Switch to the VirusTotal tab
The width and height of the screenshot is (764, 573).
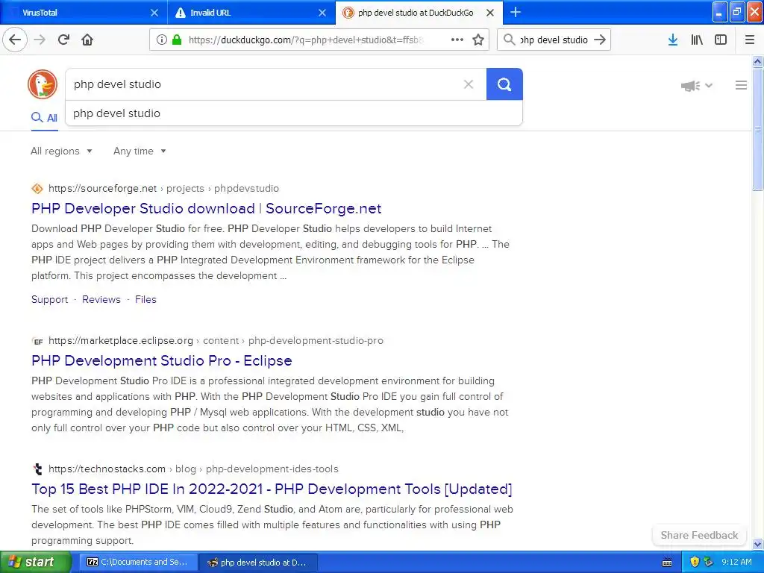point(84,13)
